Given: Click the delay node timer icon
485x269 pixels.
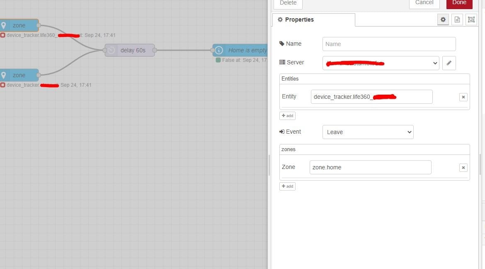Looking at the screenshot, I should 112,50.
